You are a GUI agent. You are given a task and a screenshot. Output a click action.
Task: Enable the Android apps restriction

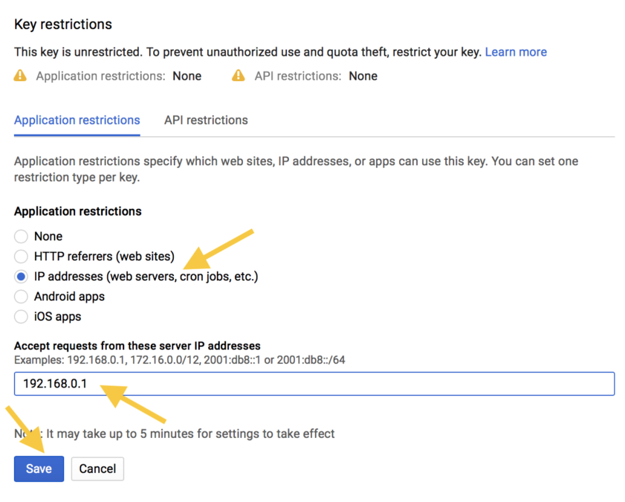pos(21,296)
